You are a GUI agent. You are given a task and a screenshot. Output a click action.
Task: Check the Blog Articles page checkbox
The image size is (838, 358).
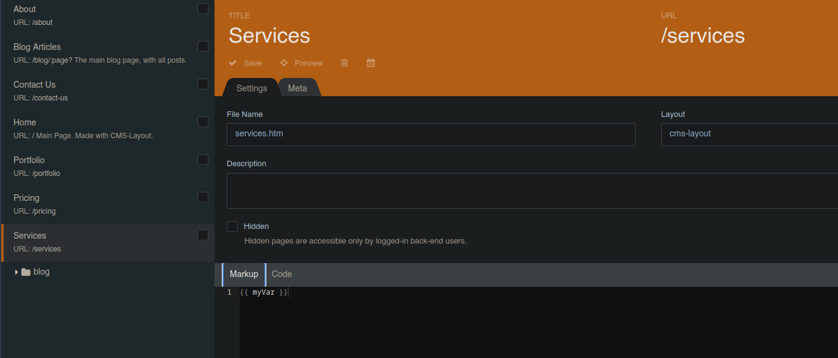(203, 46)
